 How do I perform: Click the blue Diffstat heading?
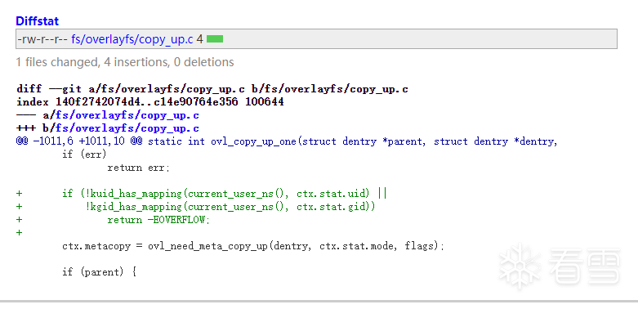(37, 20)
